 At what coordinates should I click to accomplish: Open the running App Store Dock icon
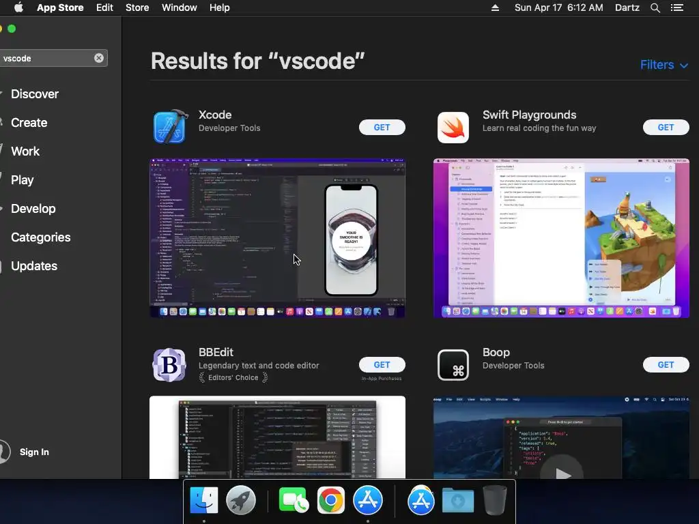[x=368, y=500]
